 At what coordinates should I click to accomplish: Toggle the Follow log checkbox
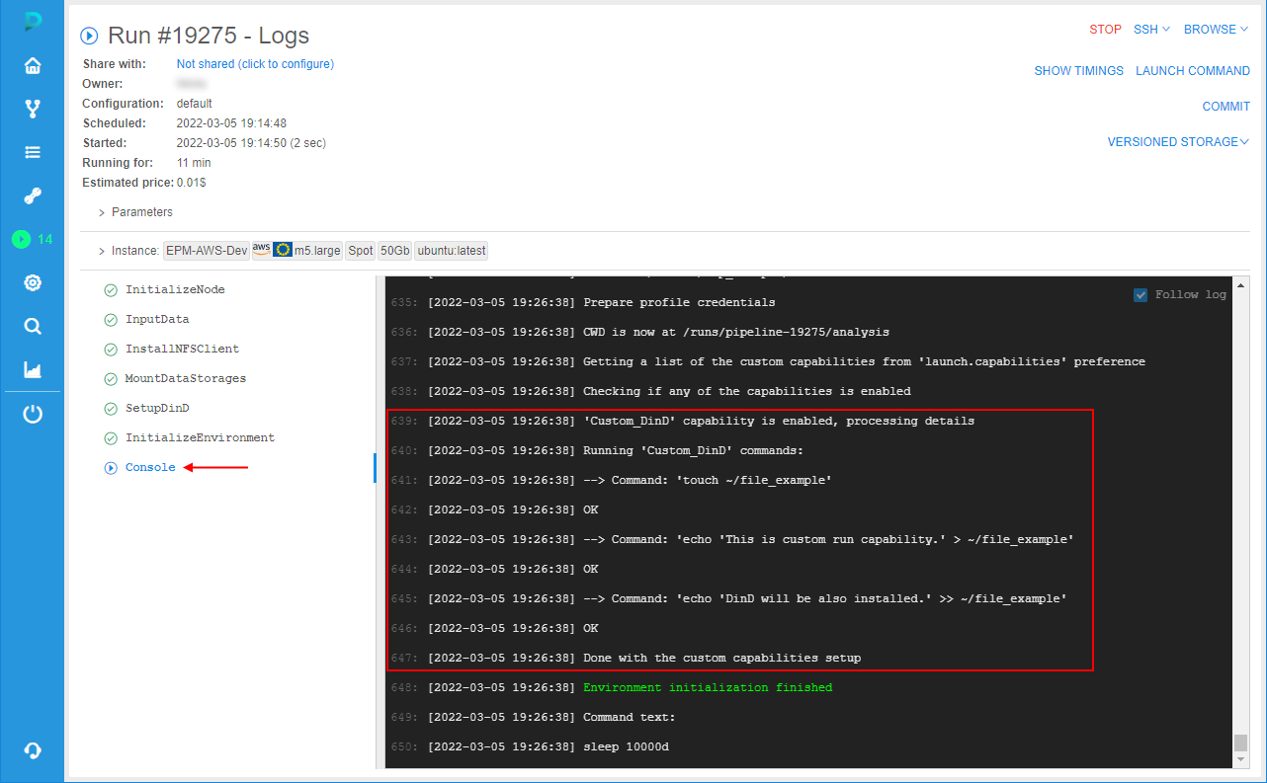[x=1140, y=294]
